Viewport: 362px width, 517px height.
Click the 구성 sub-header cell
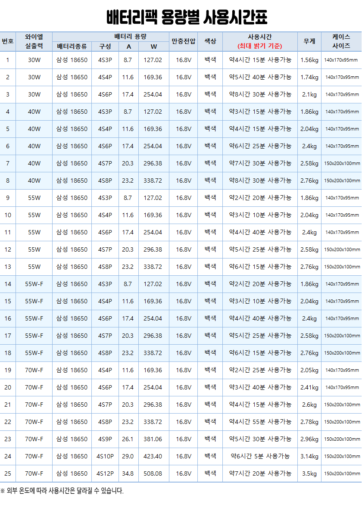tap(105, 47)
